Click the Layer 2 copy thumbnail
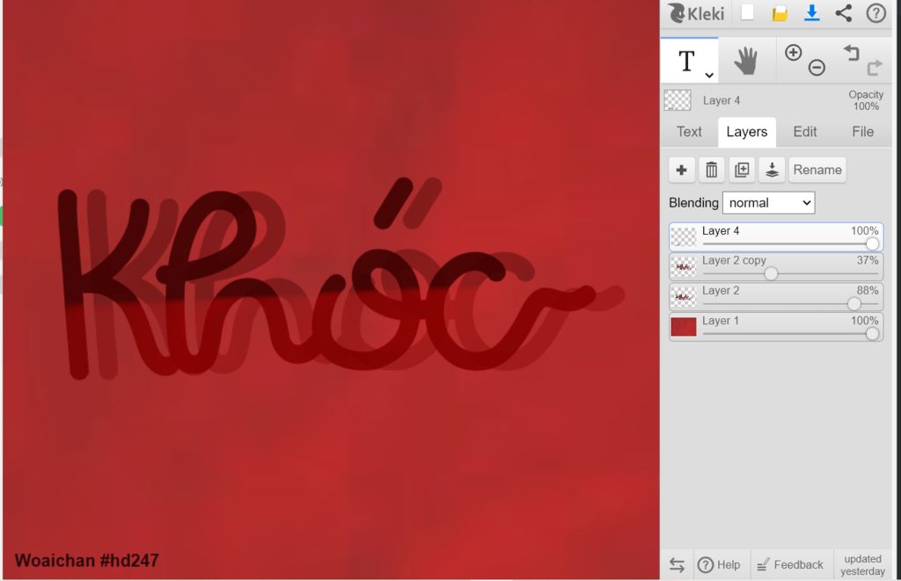The width and height of the screenshot is (901, 581). [684, 266]
